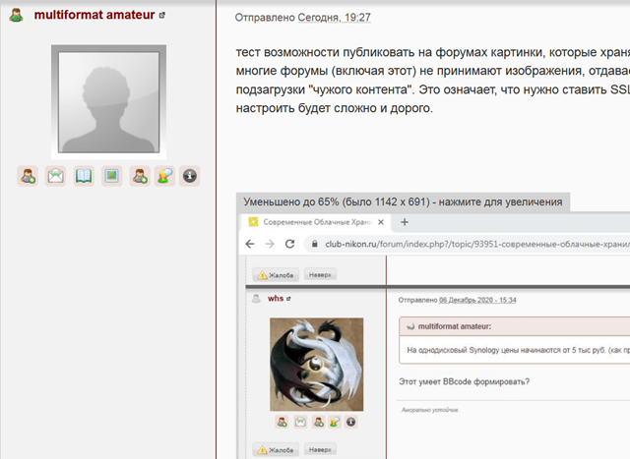Click the dark info circle icon under large avatar
630x459 pixels.
click(x=190, y=176)
